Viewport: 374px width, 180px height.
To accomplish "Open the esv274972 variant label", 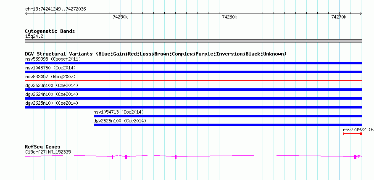I will click(x=354, y=130).
